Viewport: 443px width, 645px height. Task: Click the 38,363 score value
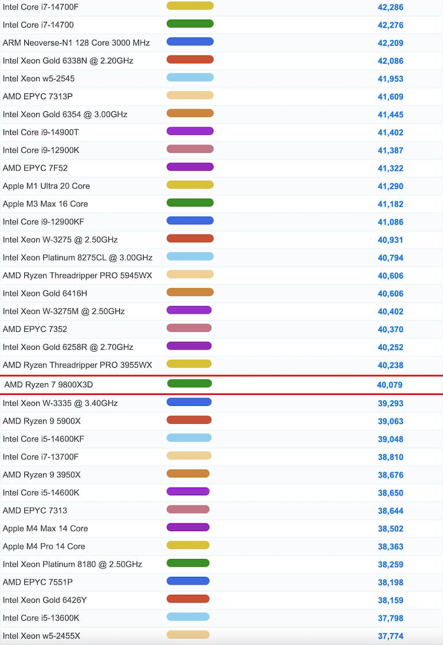[391, 546]
